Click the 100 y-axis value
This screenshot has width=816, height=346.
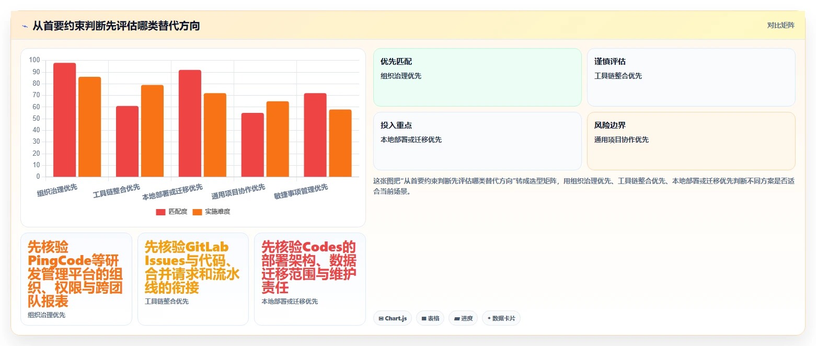point(35,60)
